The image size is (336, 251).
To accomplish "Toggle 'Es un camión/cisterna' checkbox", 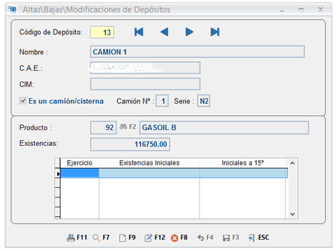I will pyautogui.click(x=23, y=101).
